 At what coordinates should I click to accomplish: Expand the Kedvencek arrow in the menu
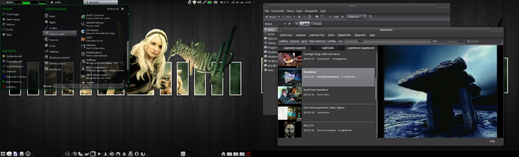tap(123, 9)
